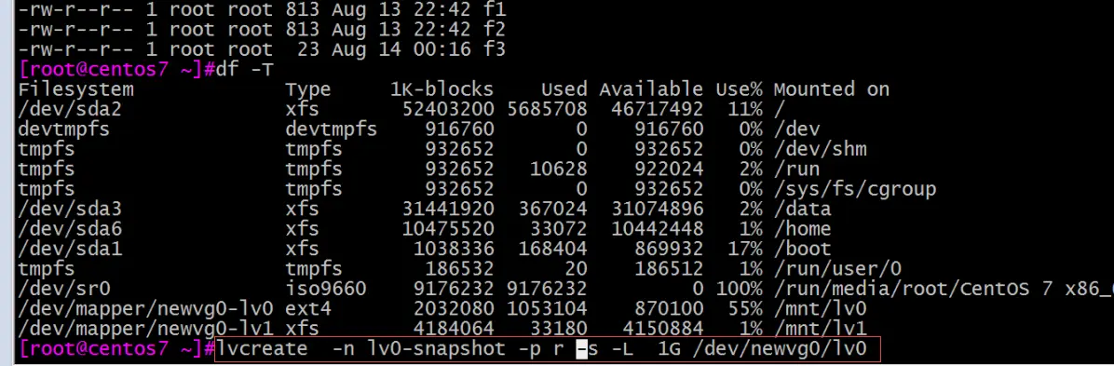Click the 922024 available value
1114x366 pixels.
[x=669, y=169]
